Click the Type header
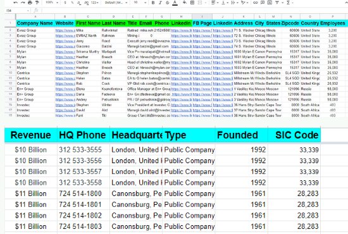 click(x=189, y=135)
